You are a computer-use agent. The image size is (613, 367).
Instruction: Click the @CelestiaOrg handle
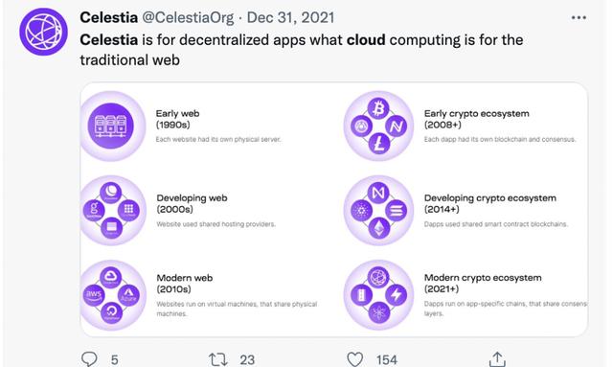click(x=188, y=17)
